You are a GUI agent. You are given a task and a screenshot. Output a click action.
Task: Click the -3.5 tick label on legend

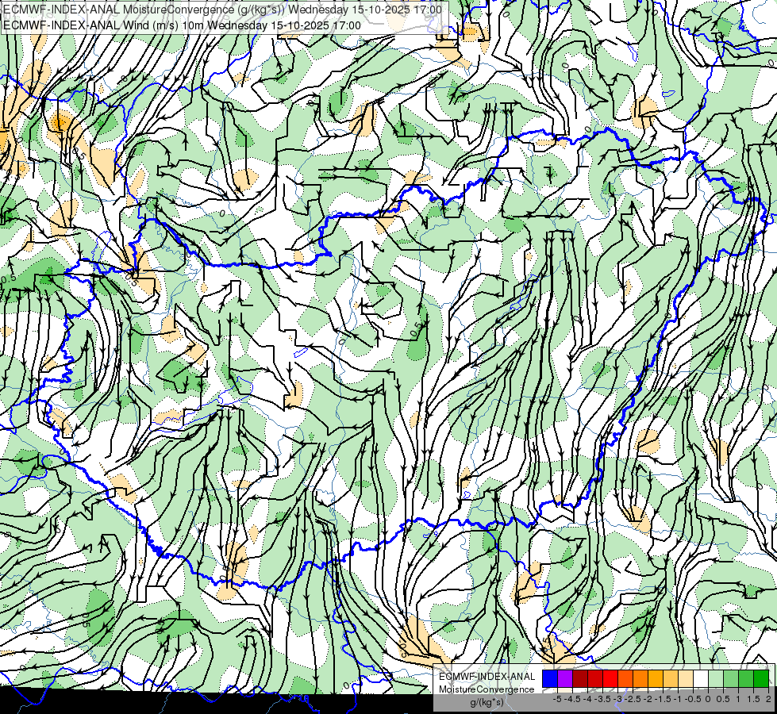(602, 699)
